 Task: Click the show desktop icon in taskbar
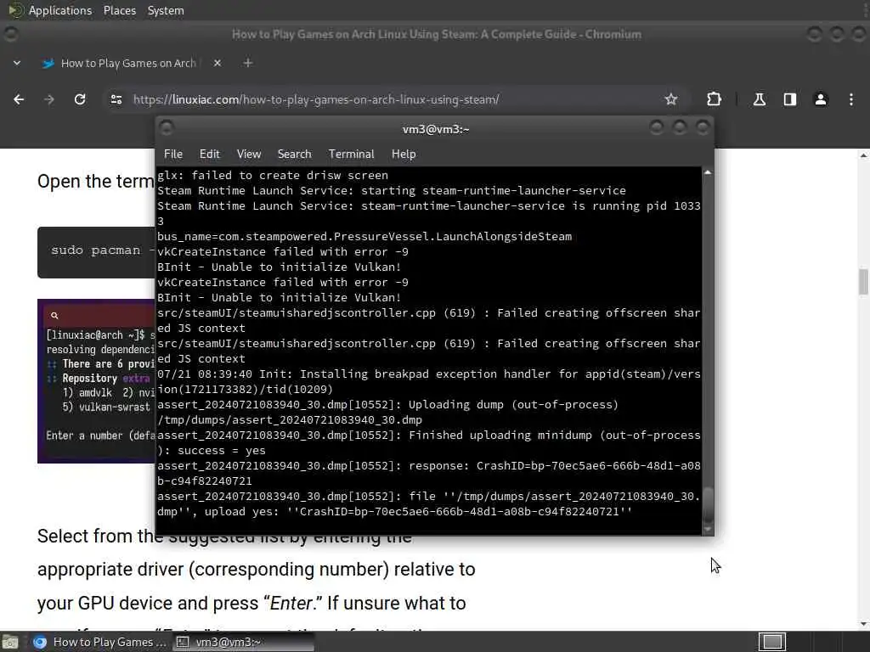[10, 642]
